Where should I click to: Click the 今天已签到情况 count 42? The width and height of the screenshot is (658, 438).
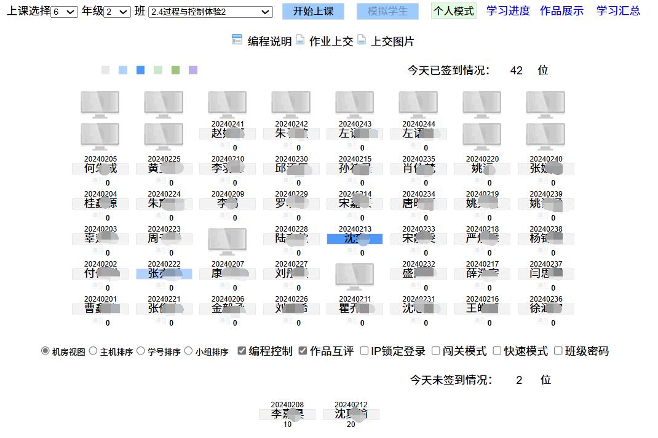tap(516, 71)
